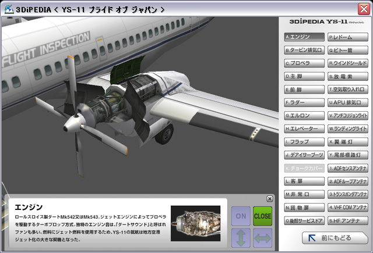Viewport: 373px width, 253px height.
Task: Hit the green CLOSE button
Action: [262, 216]
